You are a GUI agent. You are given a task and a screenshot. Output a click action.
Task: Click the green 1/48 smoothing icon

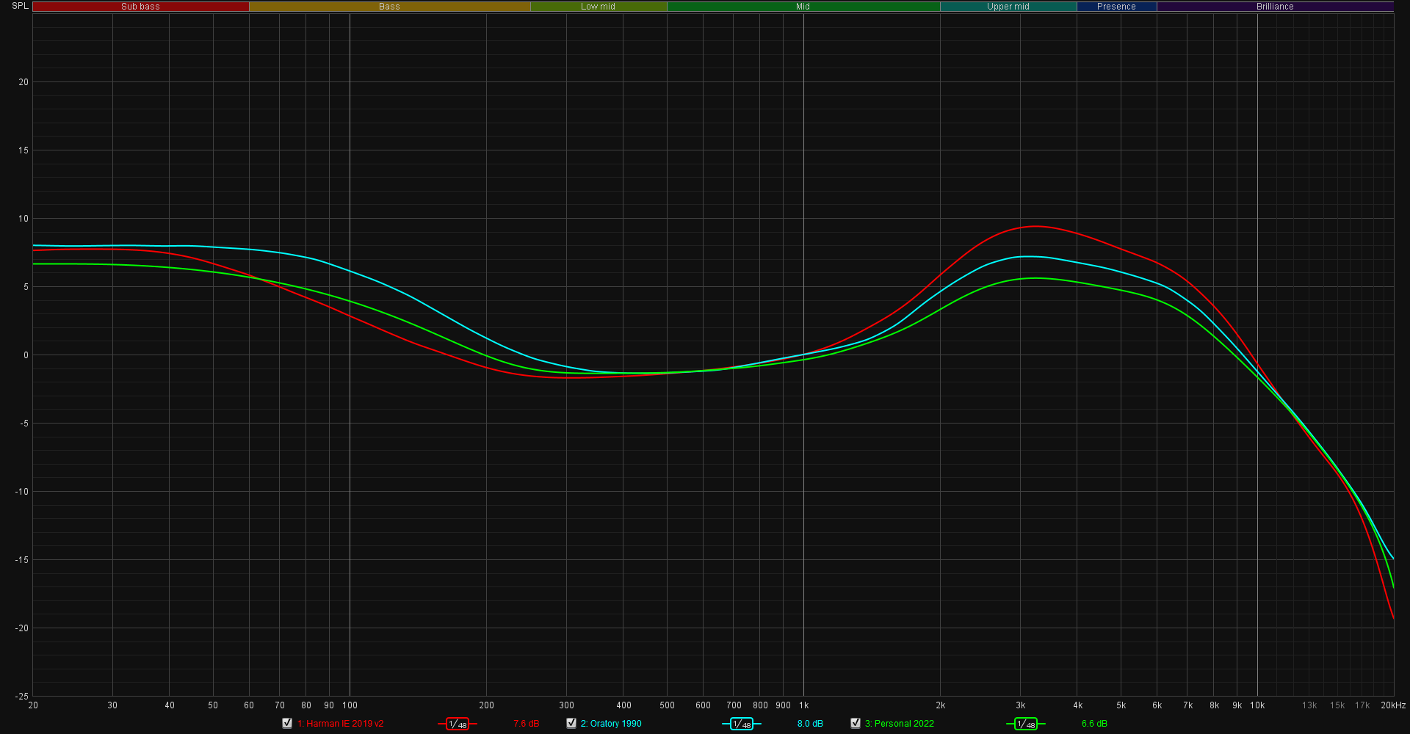(x=1026, y=724)
